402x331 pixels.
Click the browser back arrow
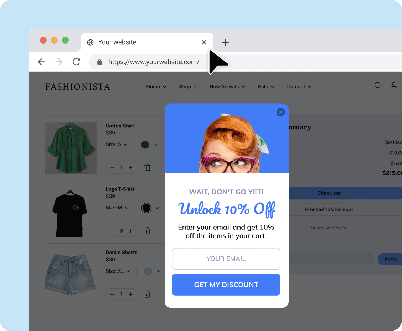[41, 62]
